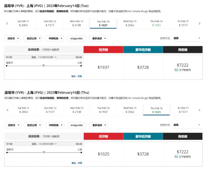205x169 pixels.
Task: Click 航班结果 label in Feb 14 results
Action: (x=34, y=50)
